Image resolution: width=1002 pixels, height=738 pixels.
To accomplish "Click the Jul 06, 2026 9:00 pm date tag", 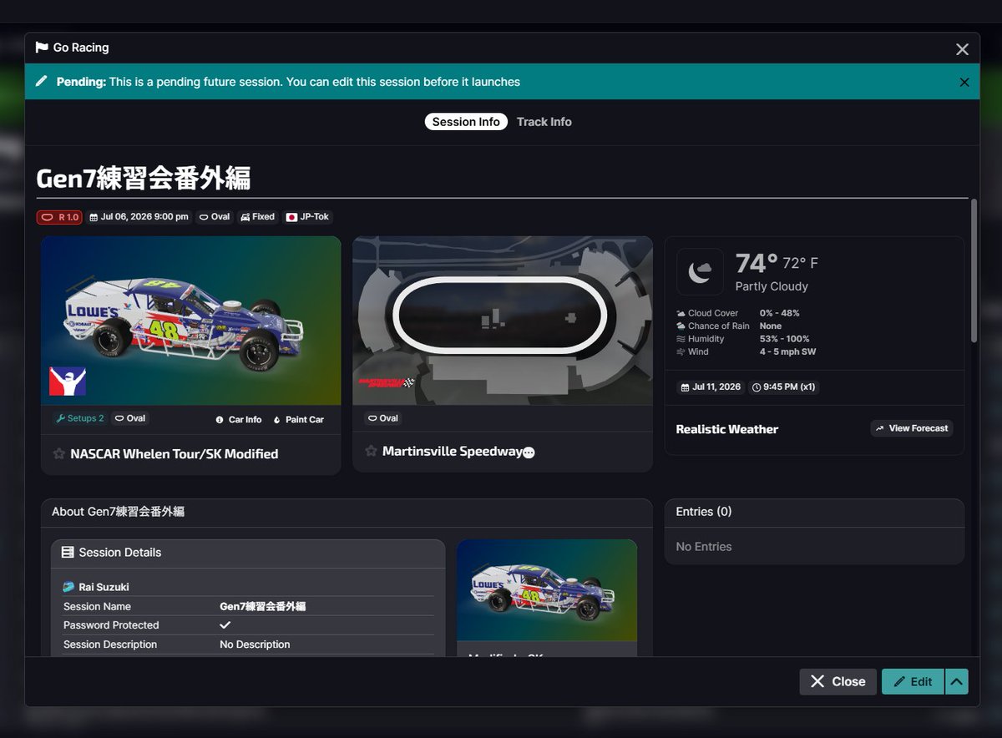I will (x=139, y=217).
